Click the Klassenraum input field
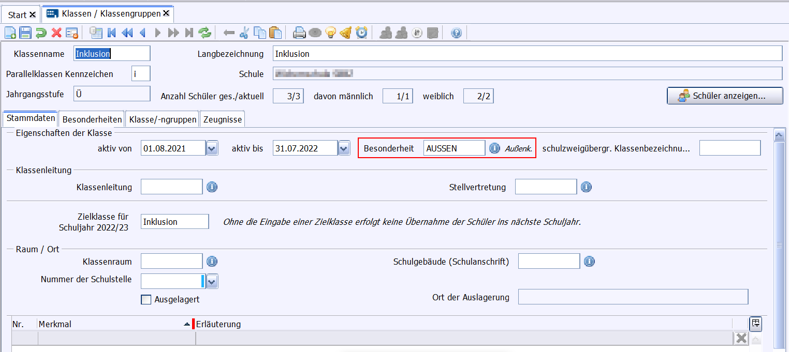Image resolution: width=789 pixels, height=352 pixels. tap(171, 262)
